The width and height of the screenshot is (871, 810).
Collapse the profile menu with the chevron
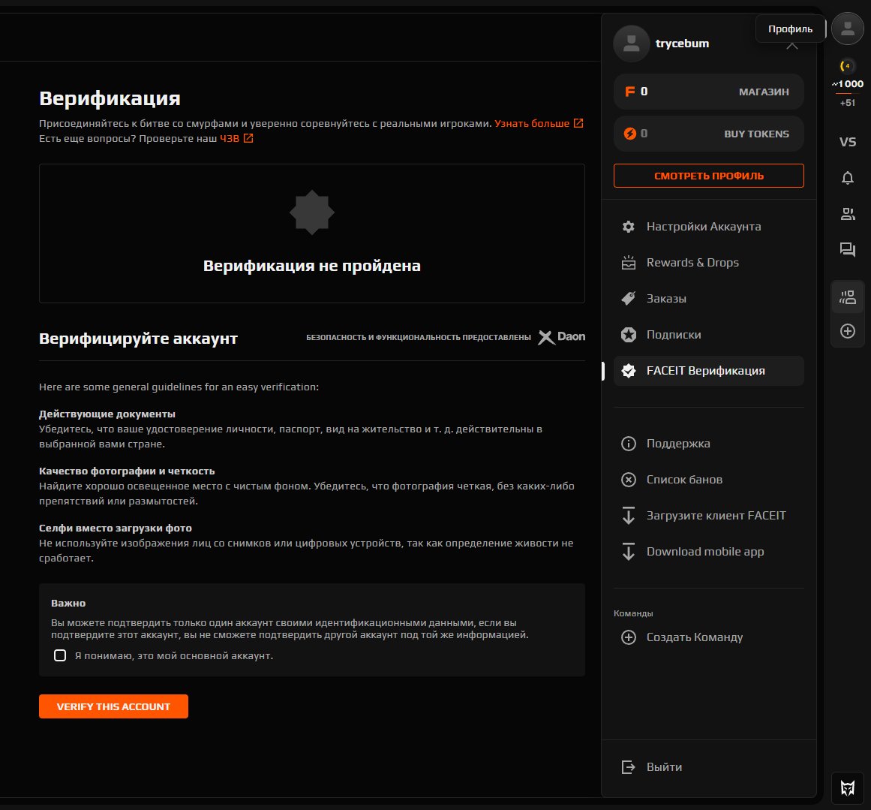click(x=791, y=46)
